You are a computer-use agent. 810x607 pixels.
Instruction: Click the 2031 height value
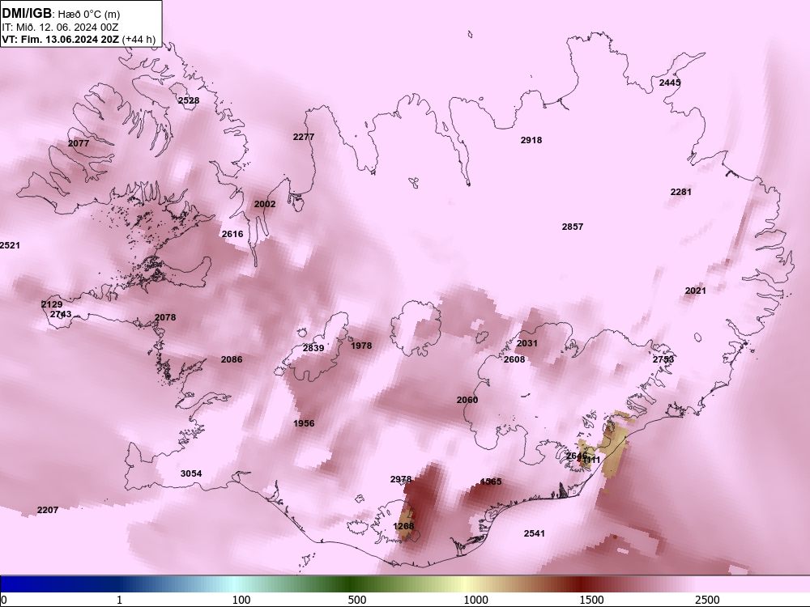527,343
